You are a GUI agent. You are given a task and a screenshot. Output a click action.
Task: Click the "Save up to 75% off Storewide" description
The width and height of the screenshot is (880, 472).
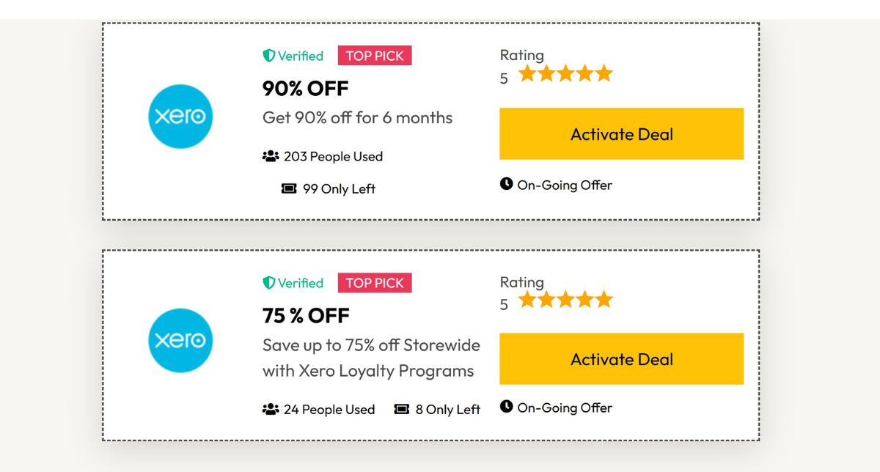coord(371,345)
